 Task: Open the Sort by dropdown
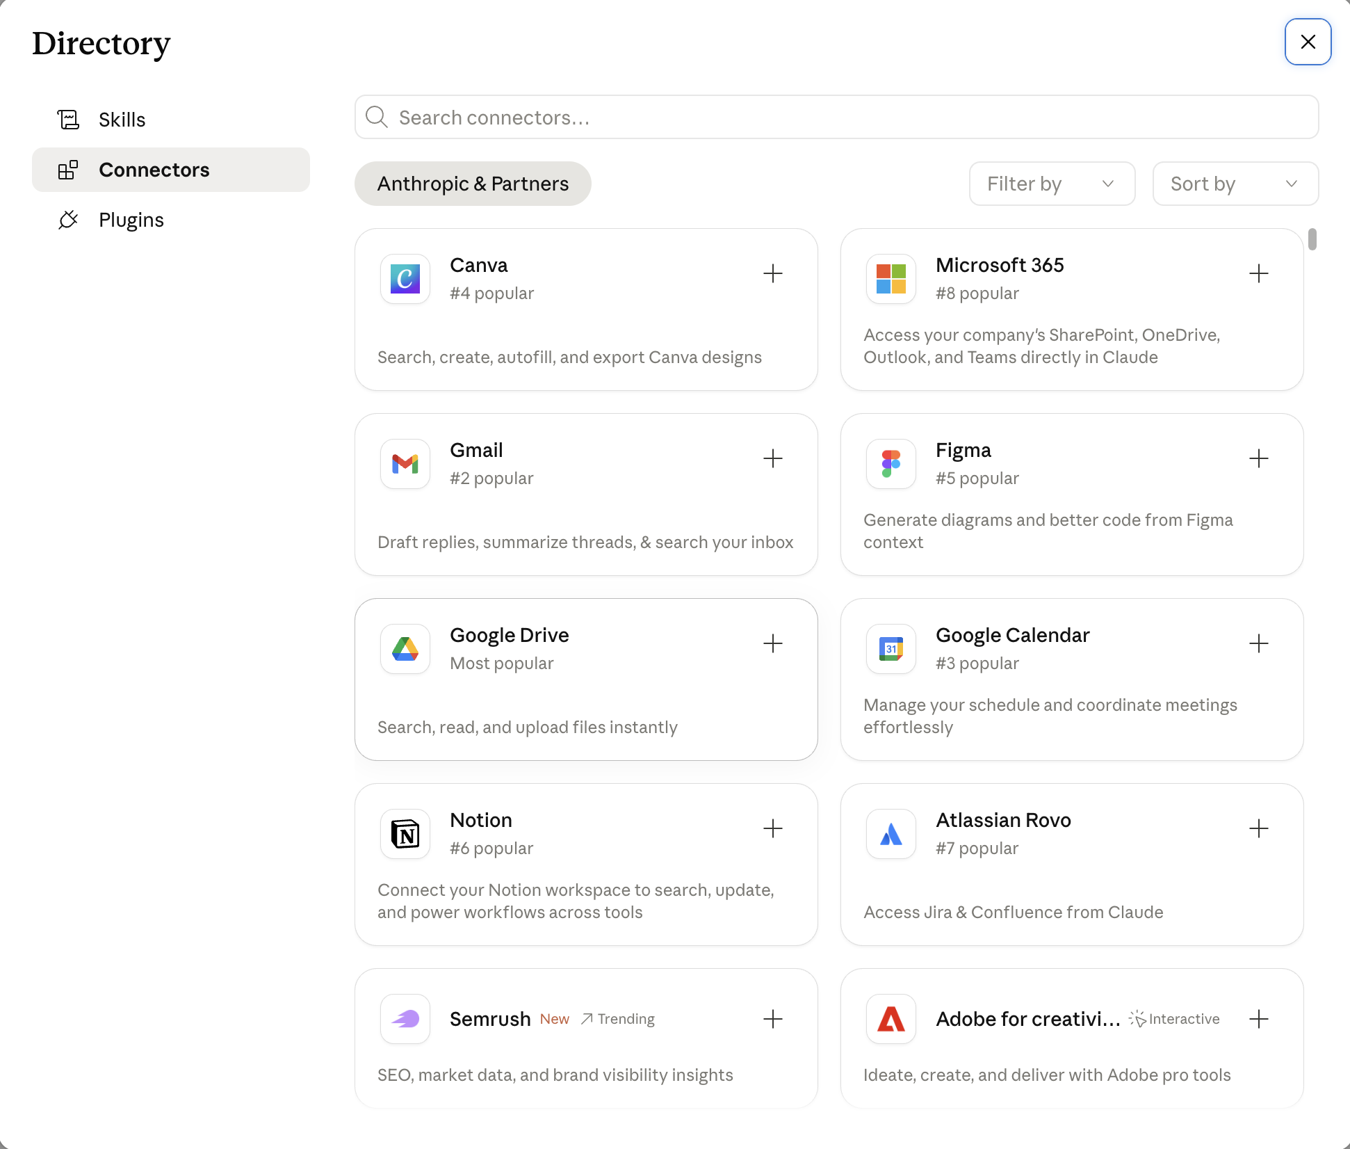click(1235, 184)
